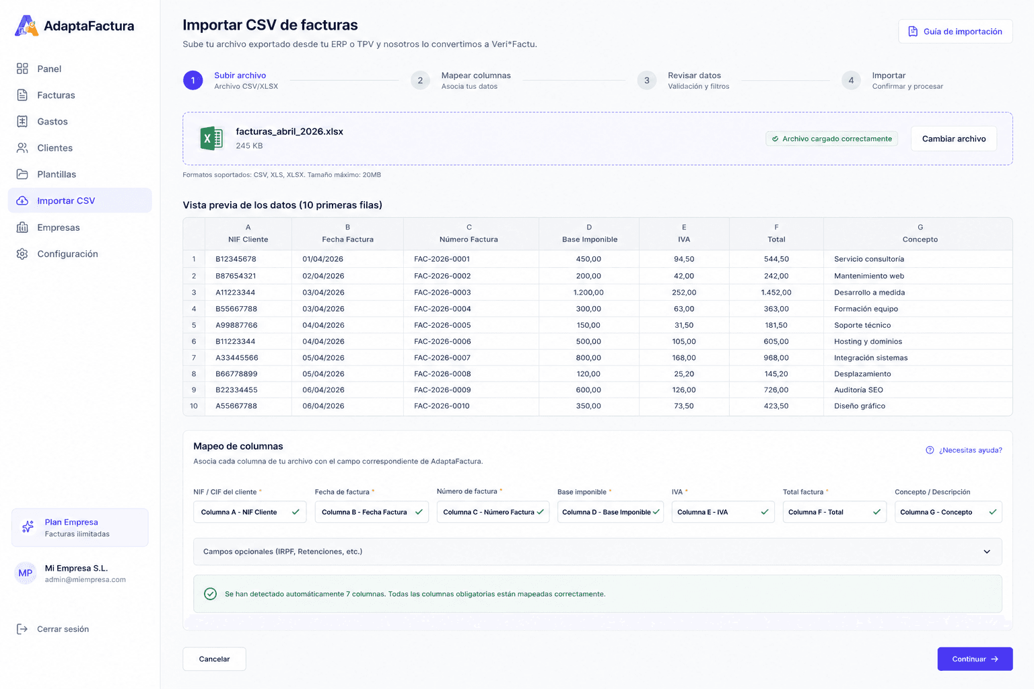Open the Concepto / Descripción dropdown
Viewport: 1034px width, 689px height.
[x=949, y=512]
